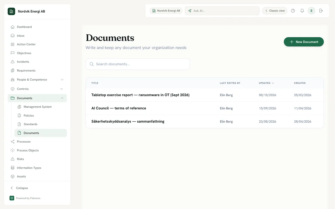The height and width of the screenshot is (209, 335).
Task: Click the Risks warning icon
Action: 13,159
